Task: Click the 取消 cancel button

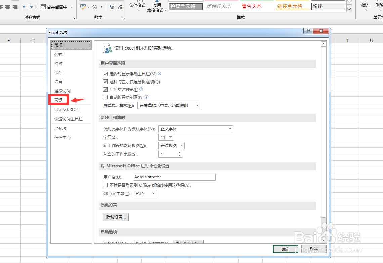Action: tap(314, 249)
